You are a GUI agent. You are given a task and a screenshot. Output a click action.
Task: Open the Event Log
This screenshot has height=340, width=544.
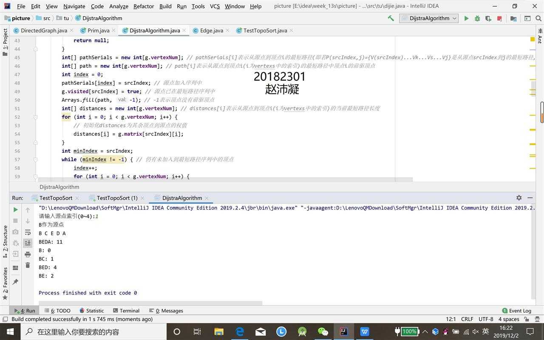(517, 311)
